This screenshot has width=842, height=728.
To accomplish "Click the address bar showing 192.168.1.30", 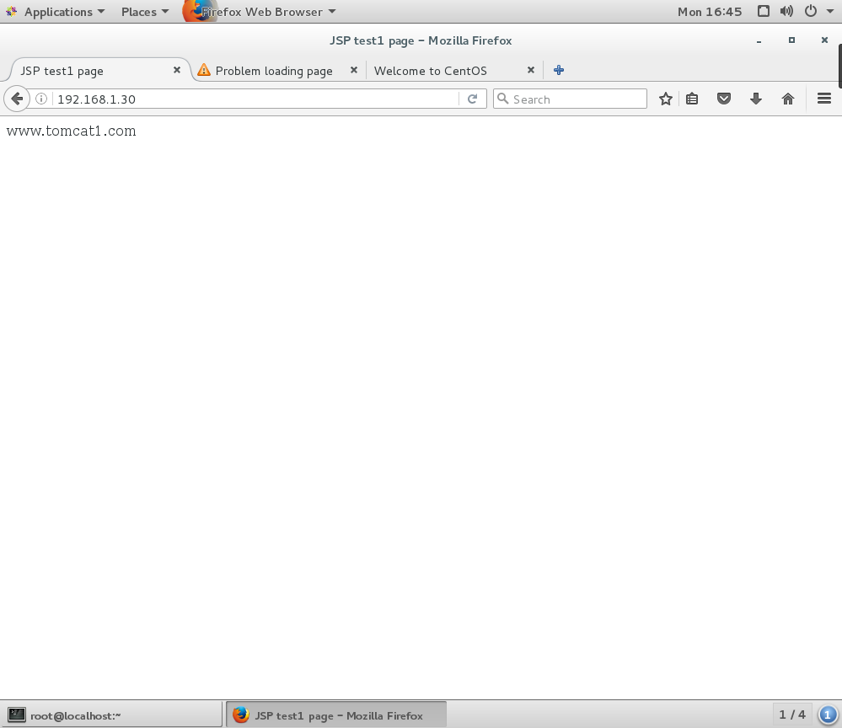I will click(x=256, y=99).
